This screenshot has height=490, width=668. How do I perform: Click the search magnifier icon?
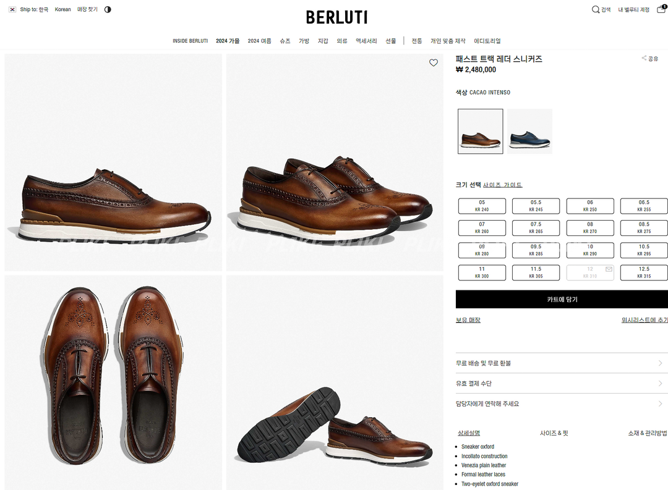596,9
